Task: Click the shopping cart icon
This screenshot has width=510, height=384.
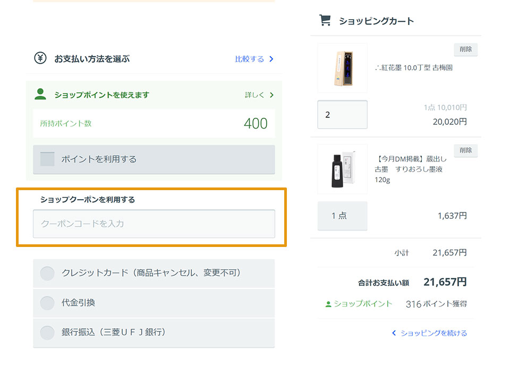Action: [324, 21]
